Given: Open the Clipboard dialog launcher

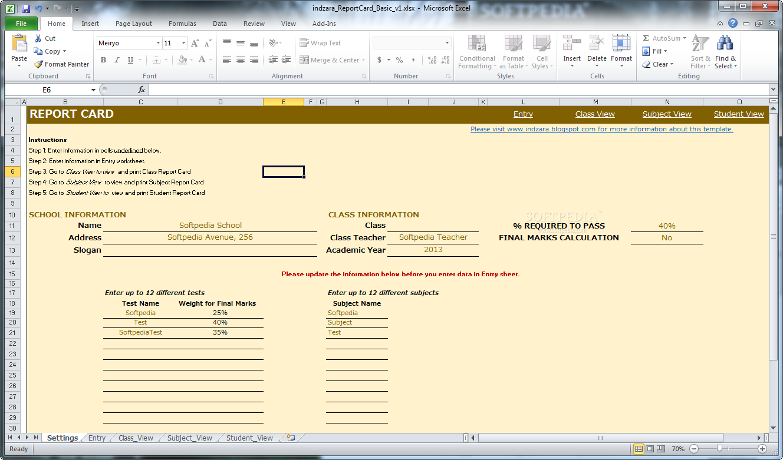Looking at the screenshot, I should click(x=88, y=77).
